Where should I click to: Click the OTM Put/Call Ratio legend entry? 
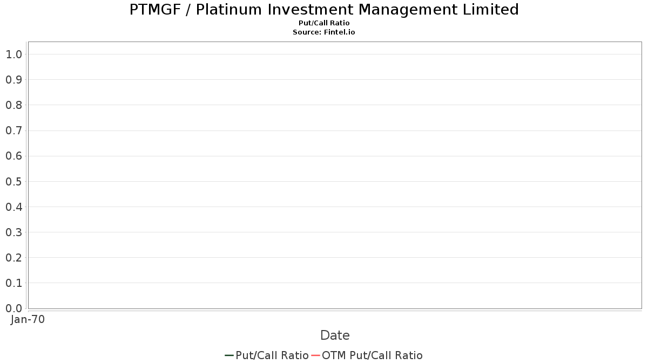(x=367, y=355)
